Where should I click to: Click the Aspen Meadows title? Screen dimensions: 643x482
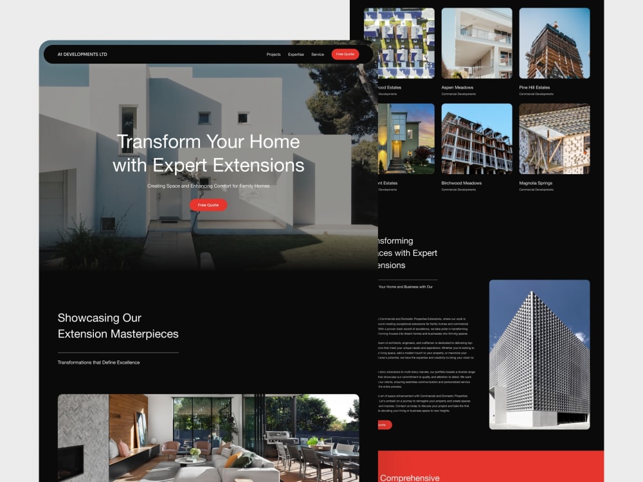457,87
